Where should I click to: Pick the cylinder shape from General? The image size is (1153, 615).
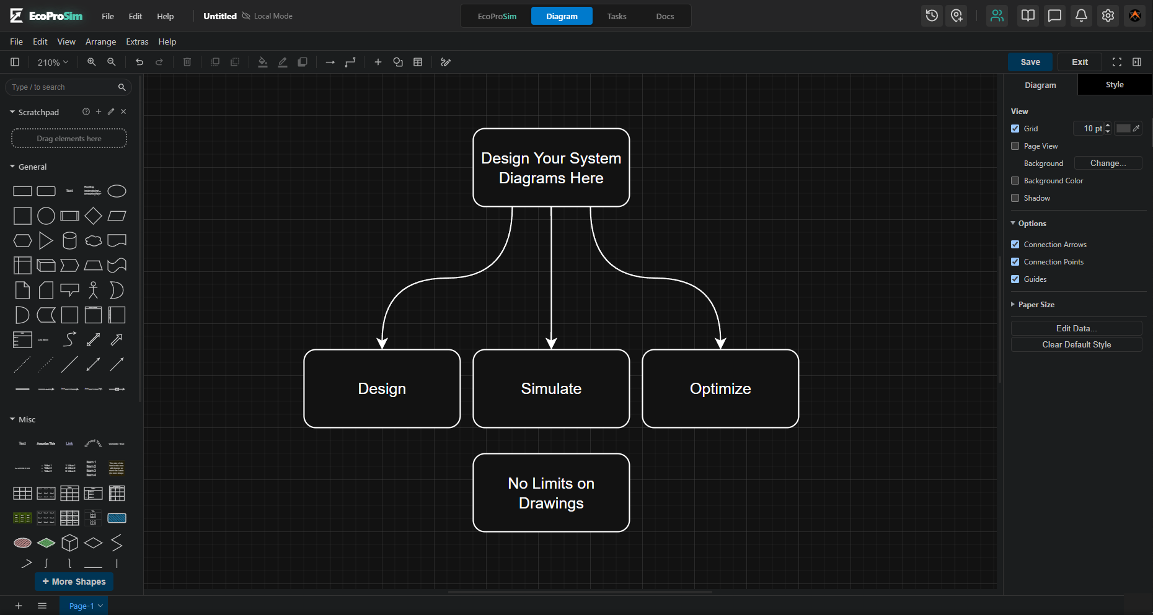coord(70,241)
